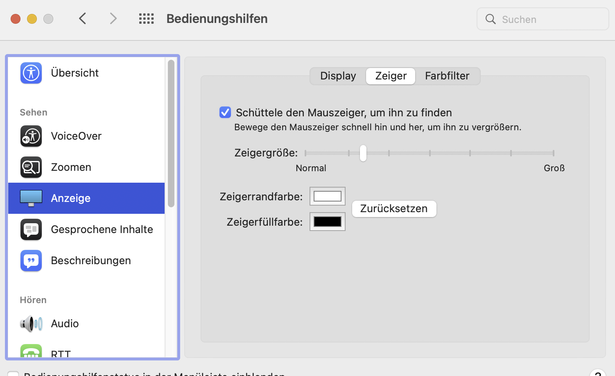Switch to the Display tab
This screenshot has width=615, height=376.
(x=338, y=76)
